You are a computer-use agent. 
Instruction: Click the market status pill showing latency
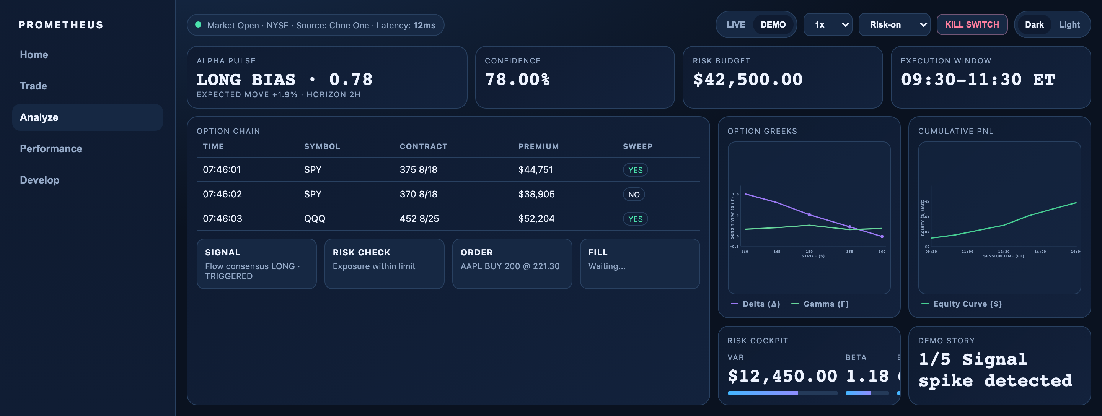pyautogui.click(x=315, y=25)
